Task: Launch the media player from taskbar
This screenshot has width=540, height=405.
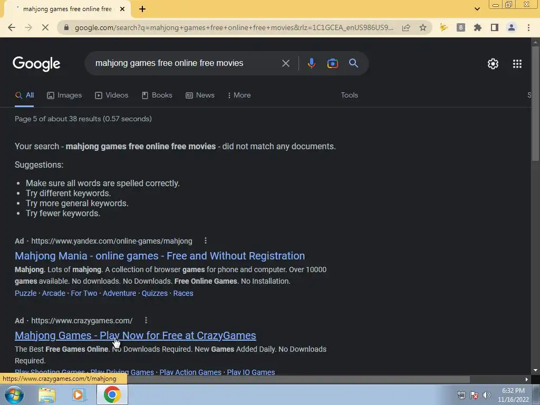Action: coord(79,395)
